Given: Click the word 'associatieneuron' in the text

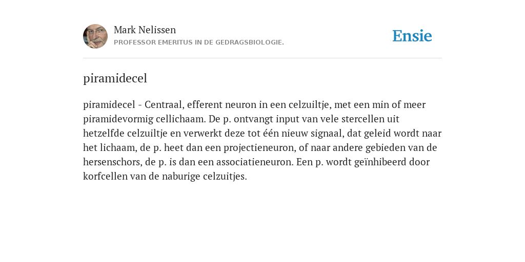Looking at the screenshot, I should pyautogui.click(x=255, y=162).
